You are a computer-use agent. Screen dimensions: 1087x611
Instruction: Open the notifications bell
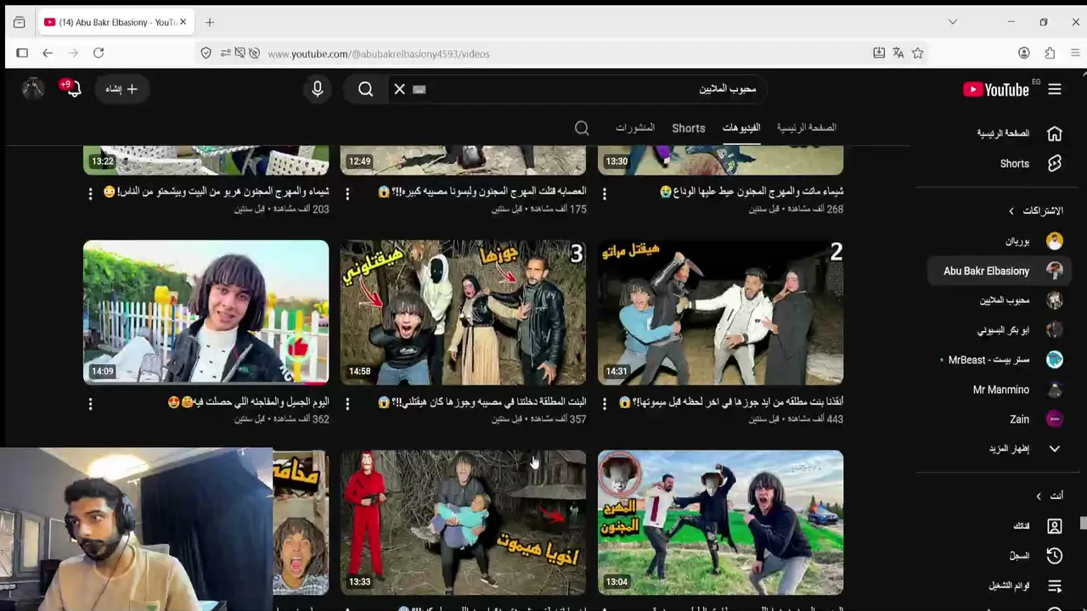point(72,88)
